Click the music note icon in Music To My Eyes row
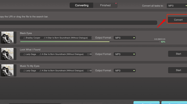The image size is (187, 104). pos(41,71)
